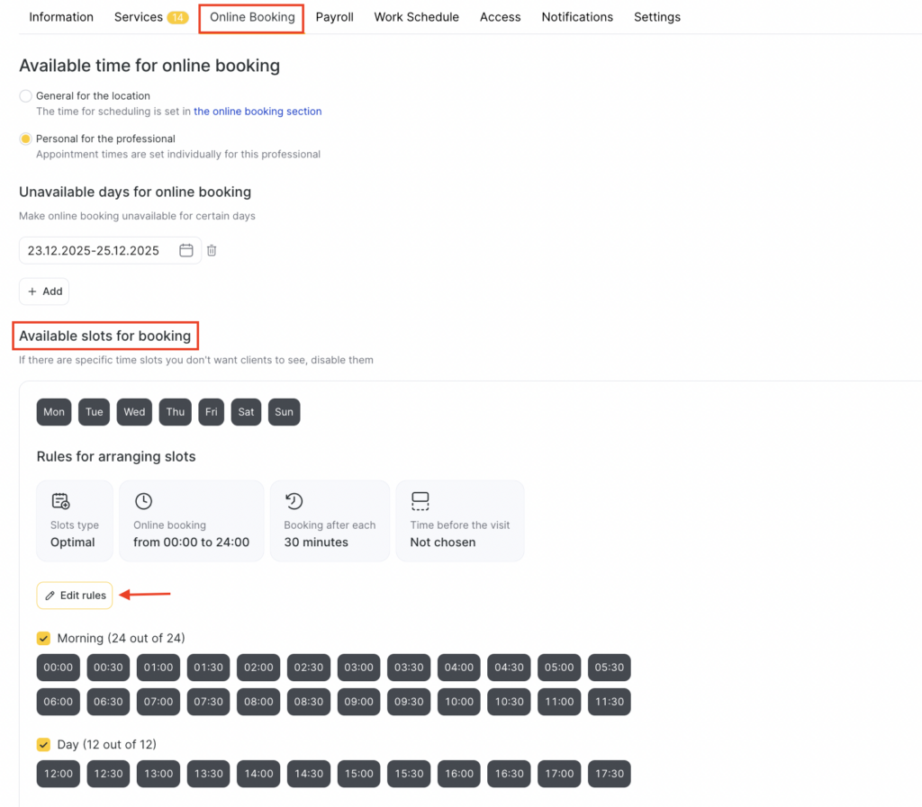The width and height of the screenshot is (922, 807).
Task: Open the online booking section link
Action: [x=258, y=112]
